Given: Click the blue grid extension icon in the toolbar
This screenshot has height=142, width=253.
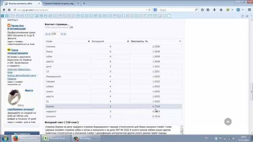Looking at the screenshot, I should pyautogui.click(x=238, y=10).
